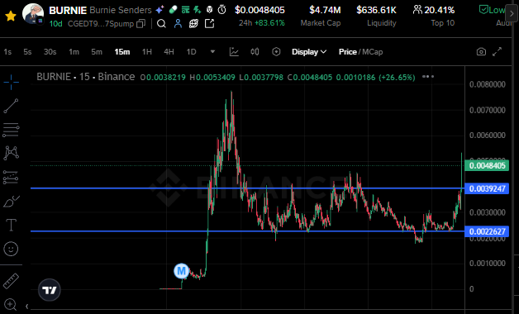Switch chart to 1D timeframe
Viewport: 519px width, 314px height.
tap(191, 52)
